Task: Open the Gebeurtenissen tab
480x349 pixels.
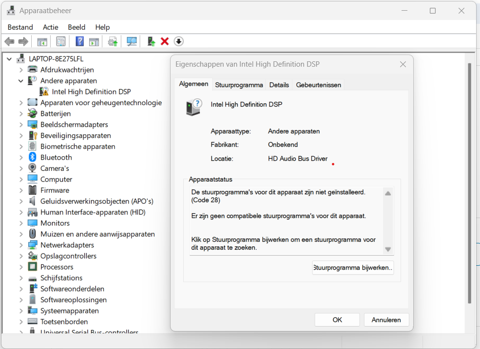Action: [318, 85]
